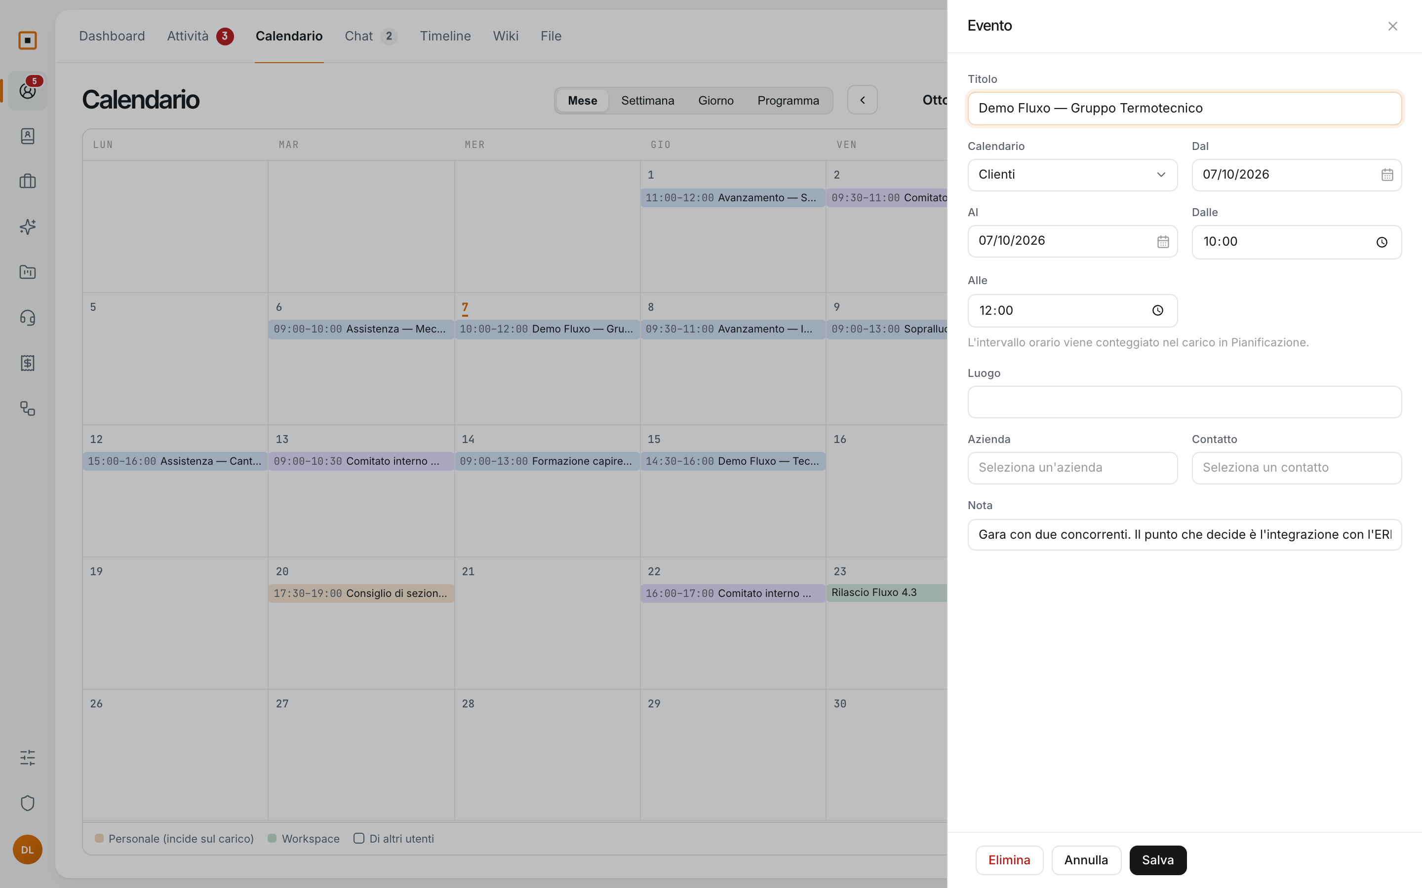Open the briefcase sidebar icon
Image resolution: width=1422 pixels, height=888 pixels.
28,182
